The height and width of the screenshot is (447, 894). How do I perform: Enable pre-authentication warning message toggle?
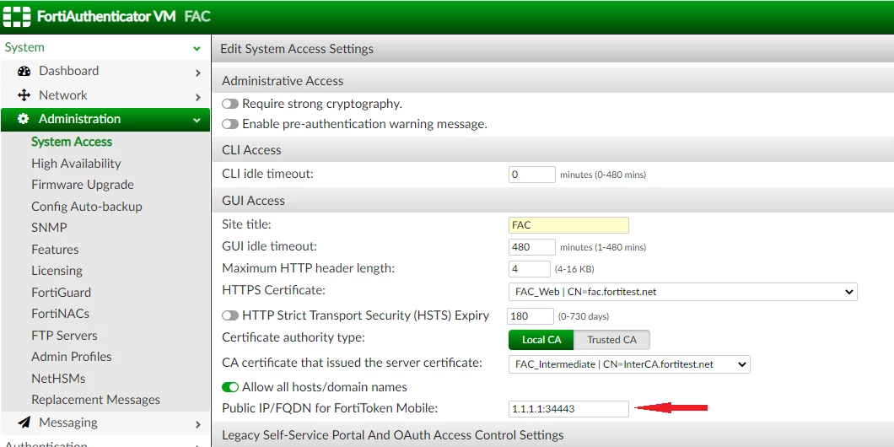[230, 124]
